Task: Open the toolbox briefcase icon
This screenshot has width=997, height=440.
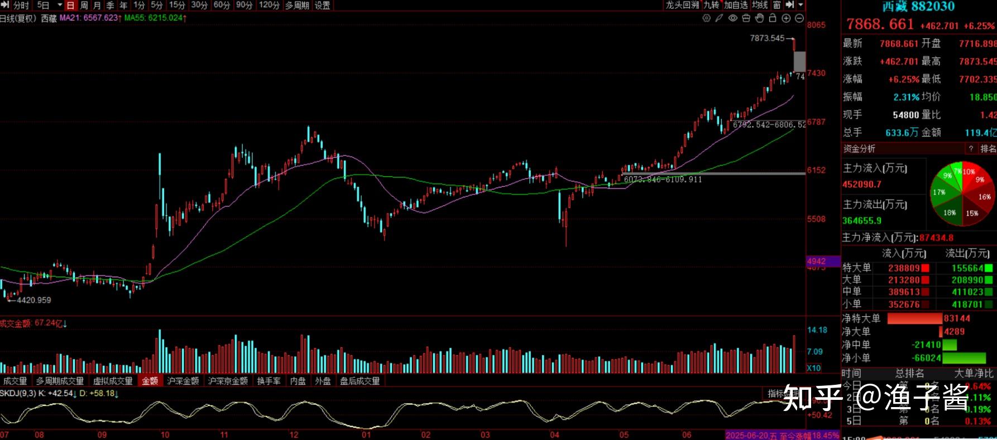Action: 746,18
